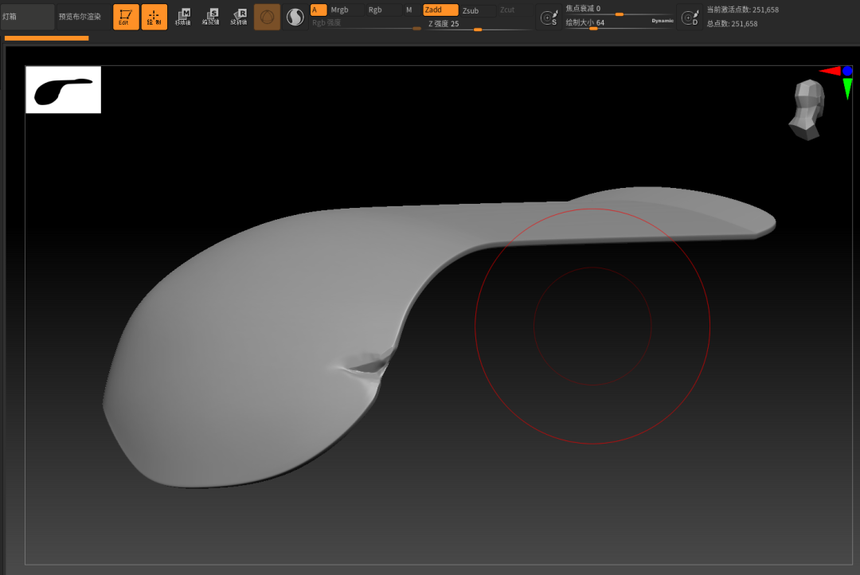The height and width of the screenshot is (575, 860).
Task: Select the Move gizmo tool (M)
Action: pyautogui.click(x=183, y=17)
